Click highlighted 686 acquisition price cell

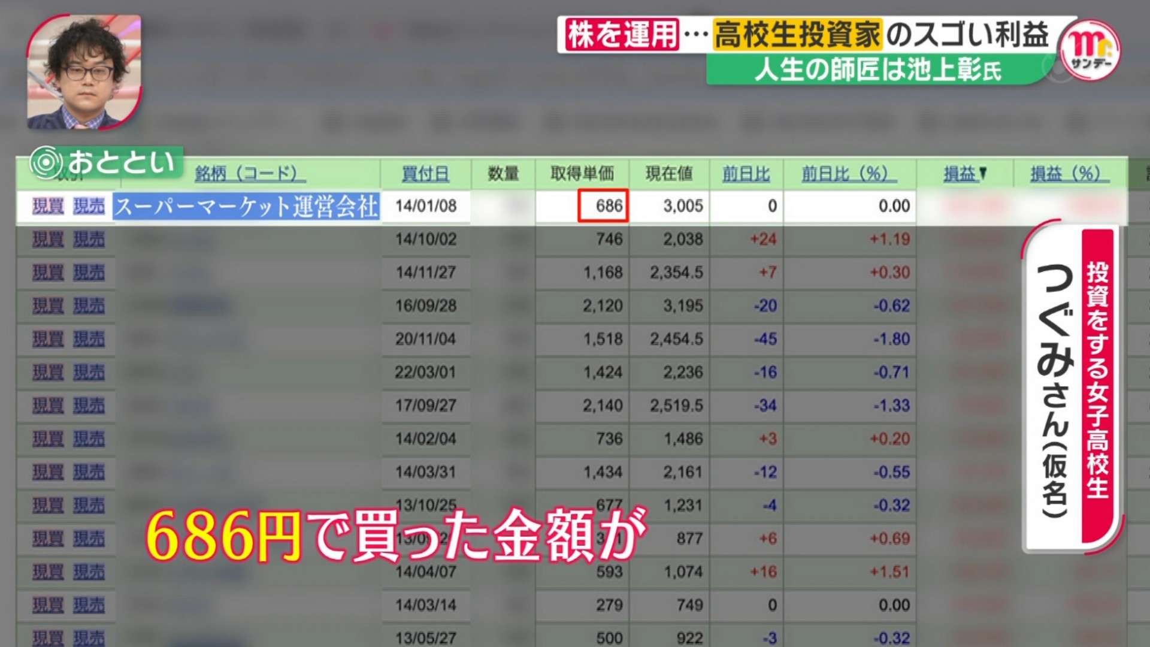coord(603,206)
